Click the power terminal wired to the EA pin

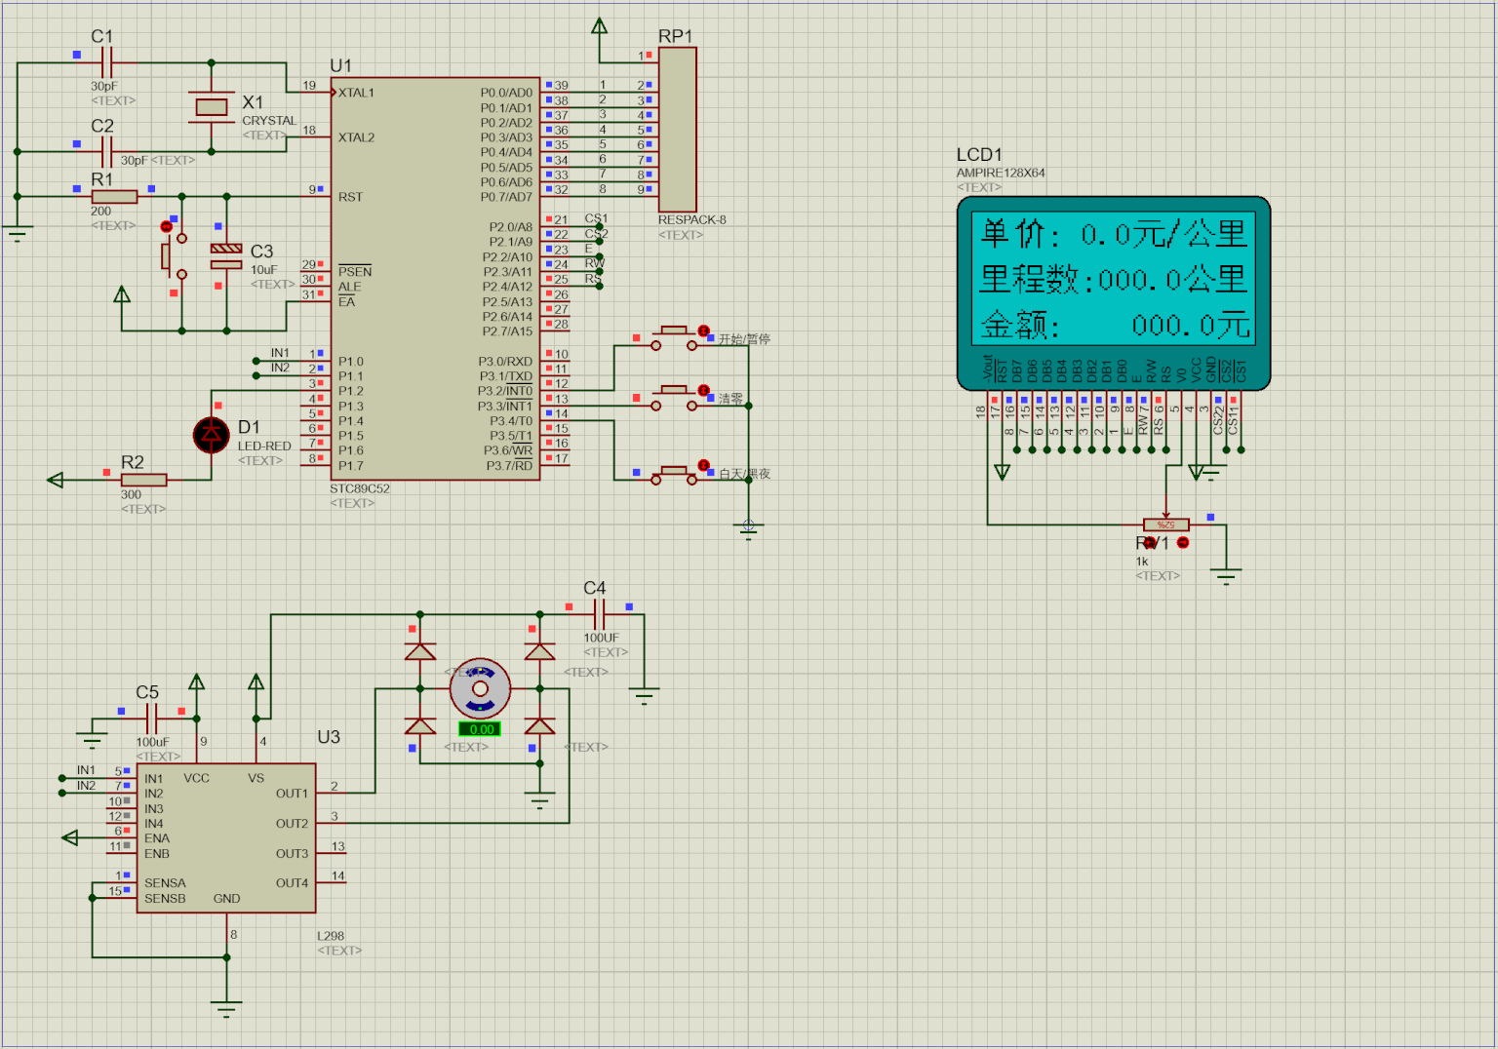coord(122,295)
